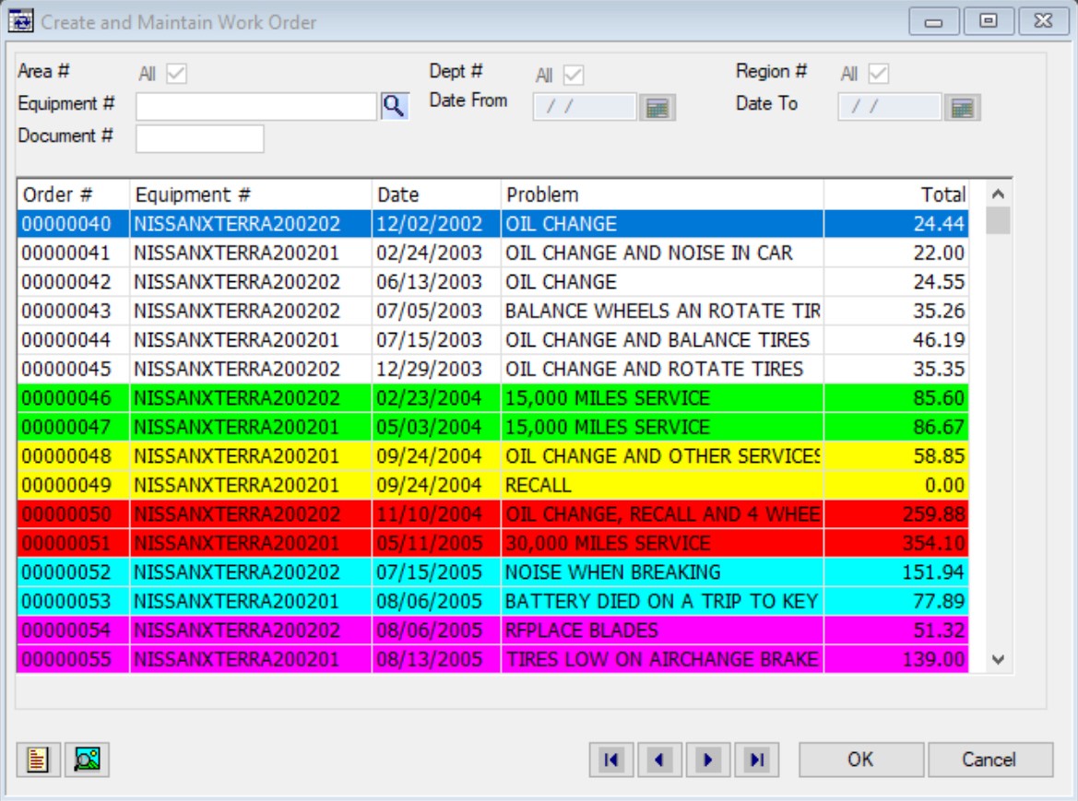
Task: Select order 00000043 BALANCE WHEELS row
Action: (x=493, y=312)
